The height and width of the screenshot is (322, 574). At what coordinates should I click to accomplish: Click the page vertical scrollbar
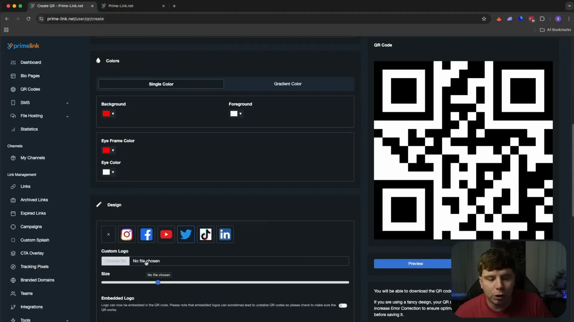click(573, 170)
